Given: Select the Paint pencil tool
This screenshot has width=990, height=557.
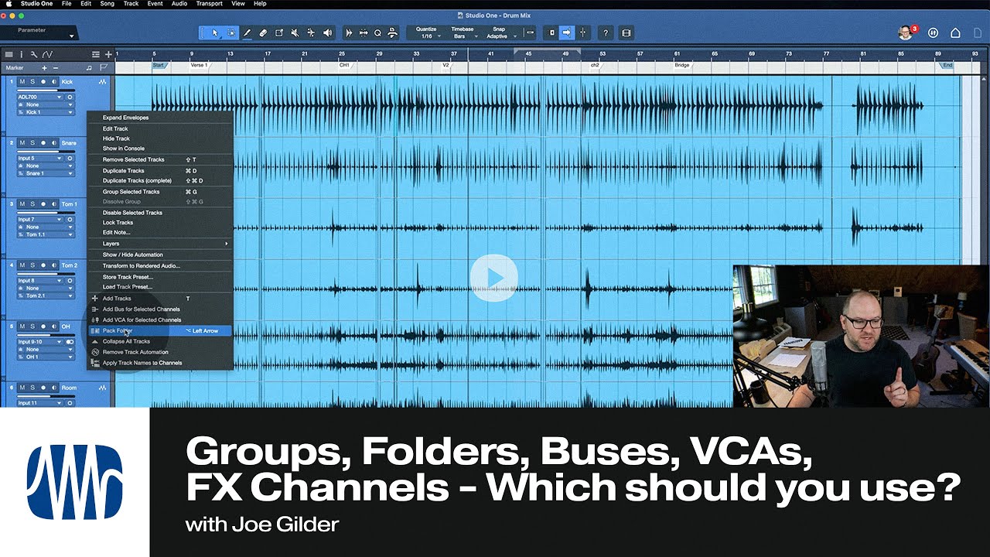Looking at the screenshot, I should (x=247, y=32).
